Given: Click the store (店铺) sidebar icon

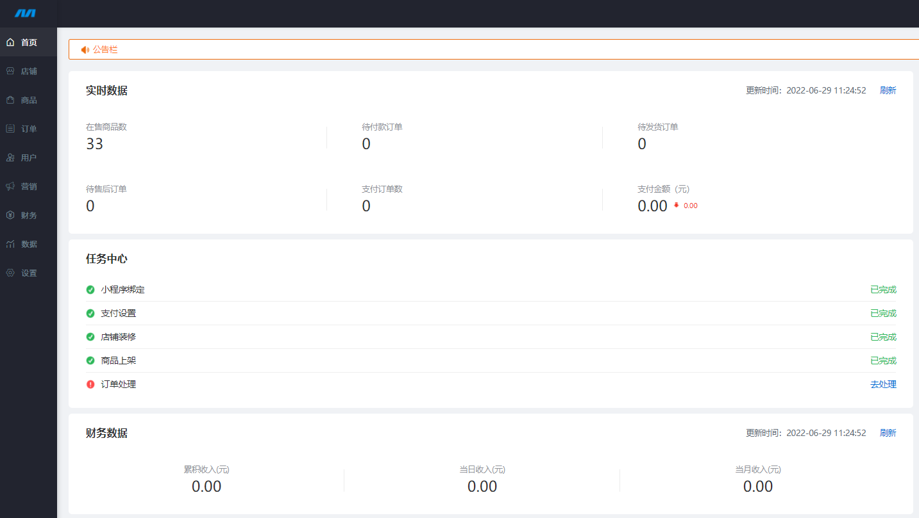Looking at the screenshot, I should (x=10, y=71).
